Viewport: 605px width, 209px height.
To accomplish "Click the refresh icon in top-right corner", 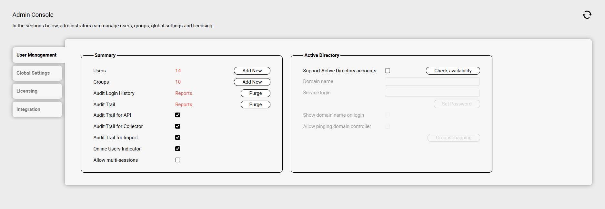I will [x=587, y=15].
